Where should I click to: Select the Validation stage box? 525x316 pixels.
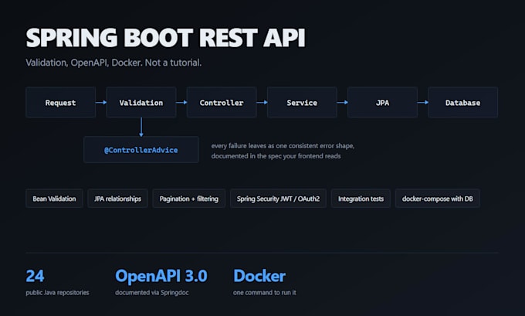(x=141, y=102)
